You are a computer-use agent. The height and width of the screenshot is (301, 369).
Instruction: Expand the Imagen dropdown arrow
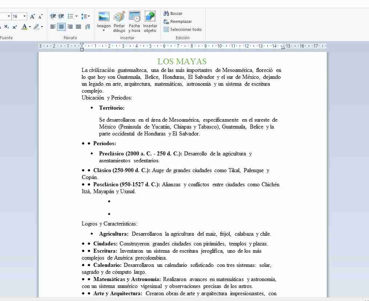(x=104, y=30)
